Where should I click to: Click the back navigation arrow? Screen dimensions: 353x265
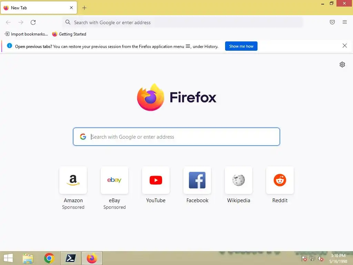pyautogui.click(x=8, y=22)
